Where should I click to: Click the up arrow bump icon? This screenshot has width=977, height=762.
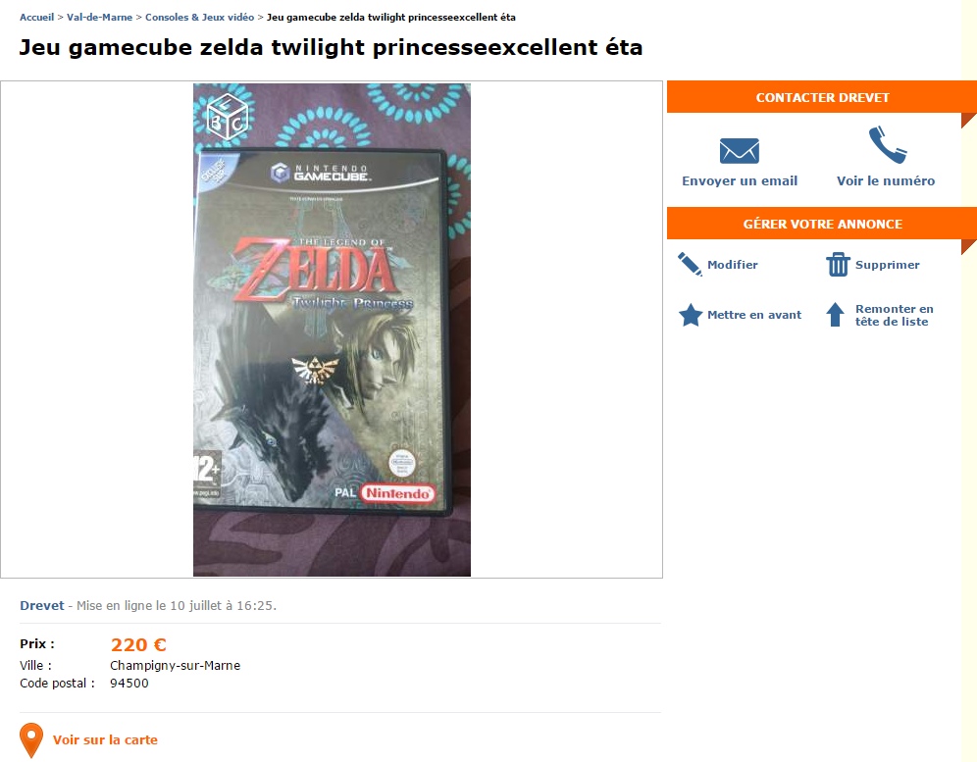[835, 315]
